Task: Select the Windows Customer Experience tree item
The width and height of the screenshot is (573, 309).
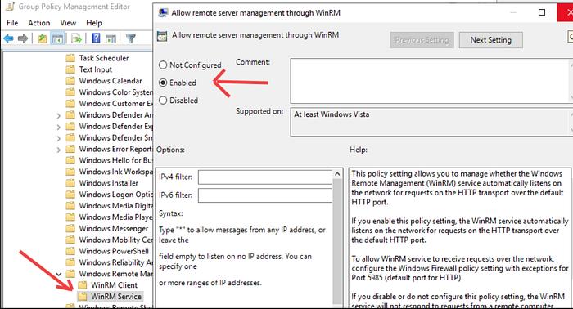Action: pos(116,103)
